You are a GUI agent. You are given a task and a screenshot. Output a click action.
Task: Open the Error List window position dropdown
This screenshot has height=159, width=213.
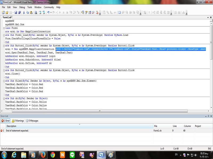pyautogui.click(x=206, y=116)
